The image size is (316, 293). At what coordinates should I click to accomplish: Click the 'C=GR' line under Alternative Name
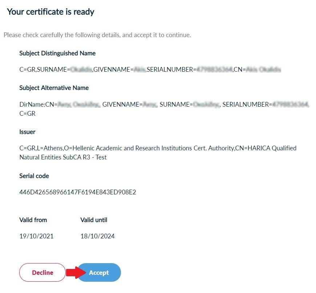point(27,114)
